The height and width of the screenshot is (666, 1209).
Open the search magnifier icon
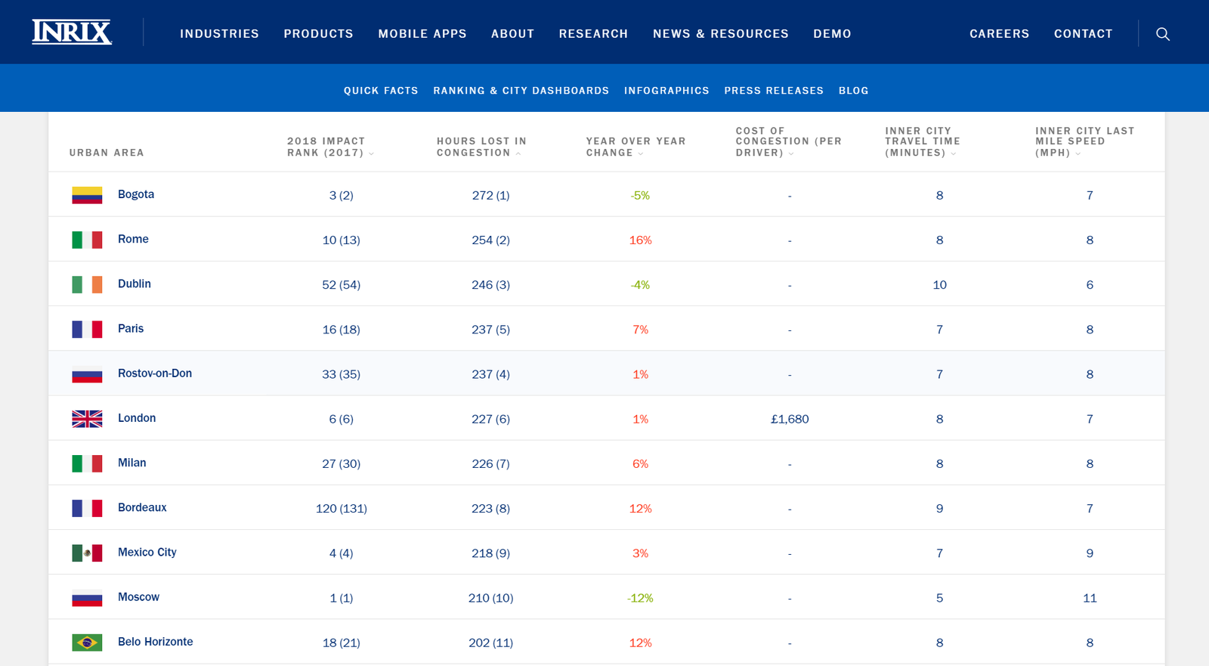[x=1163, y=34]
